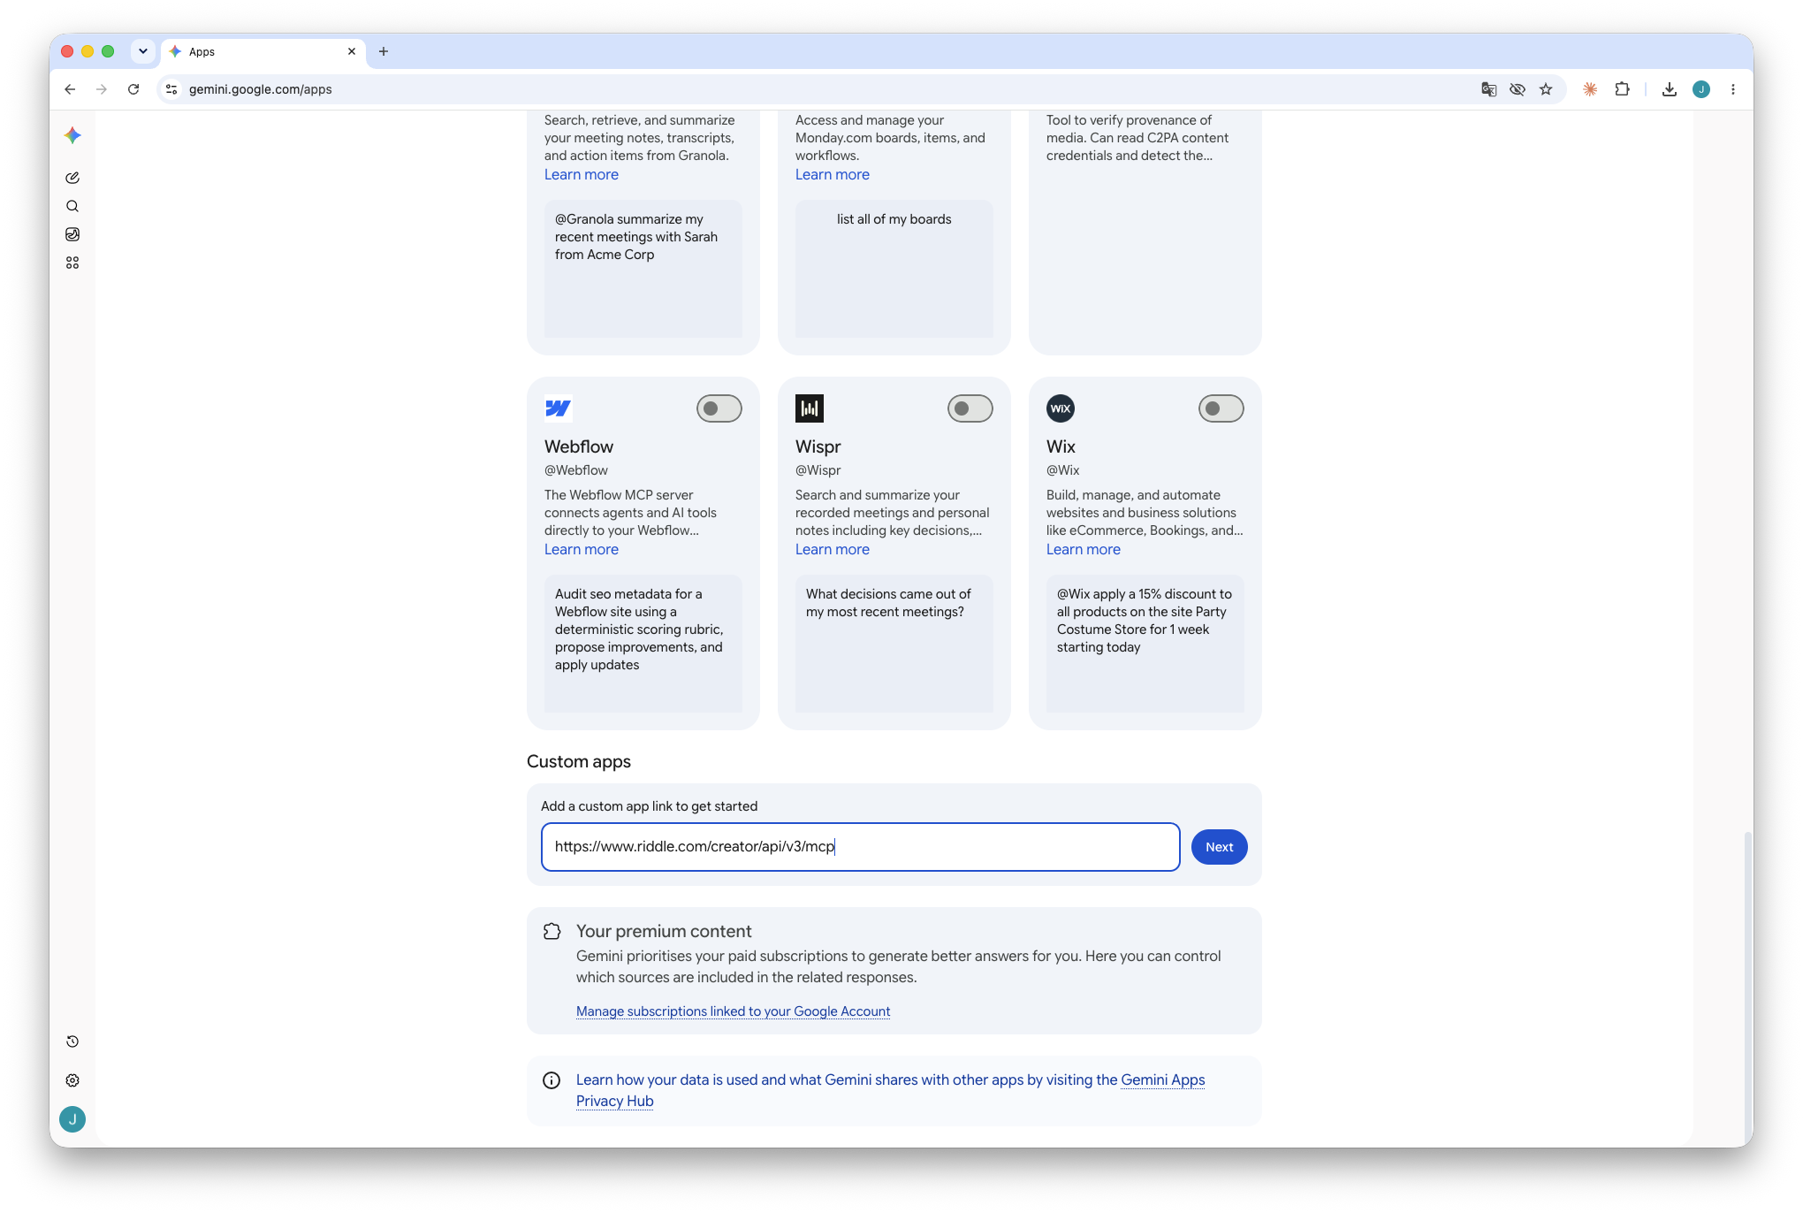The height and width of the screenshot is (1213, 1803).
Task: Go back with browser back arrow
Action: point(70,89)
